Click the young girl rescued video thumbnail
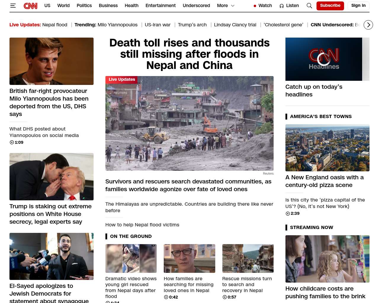The height and width of the screenshot is (303, 379). coord(131,258)
